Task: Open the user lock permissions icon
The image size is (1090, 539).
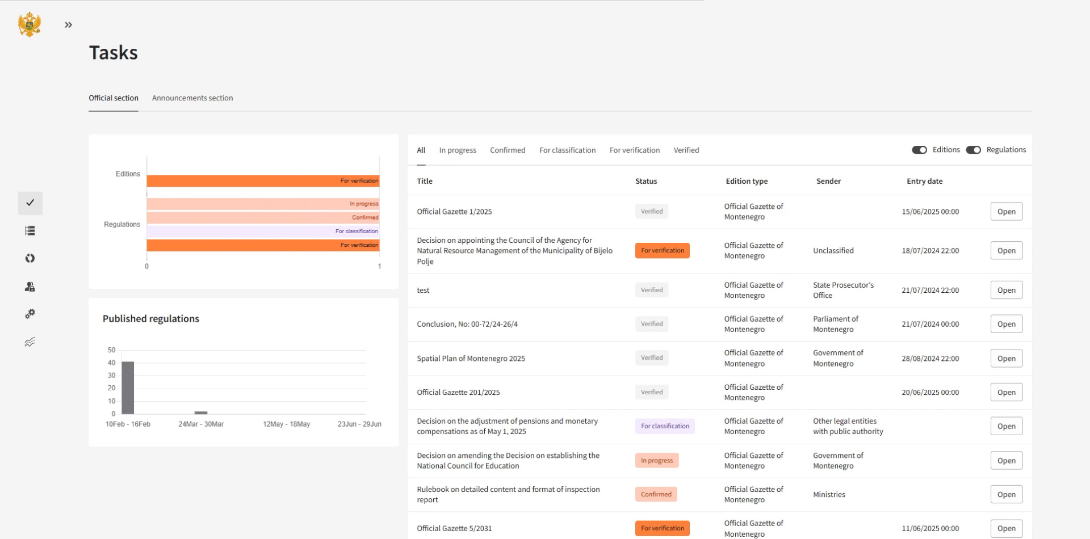Action: point(30,287)
